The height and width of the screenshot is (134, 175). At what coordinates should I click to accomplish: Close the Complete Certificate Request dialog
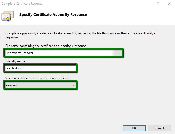pos(169,4)
